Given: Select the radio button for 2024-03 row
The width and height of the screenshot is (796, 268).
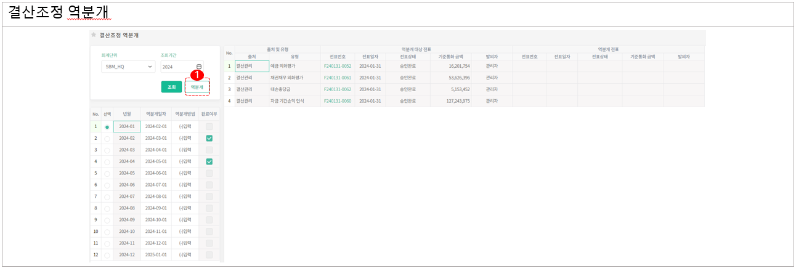Looking at the screenshot, I should coord(107,150).
